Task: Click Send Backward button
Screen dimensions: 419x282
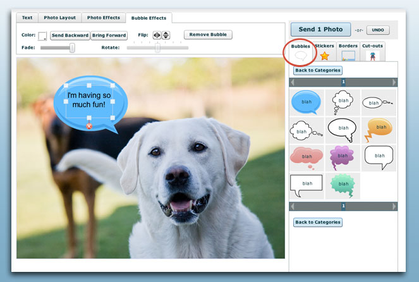Action: [x=70, y=35]
